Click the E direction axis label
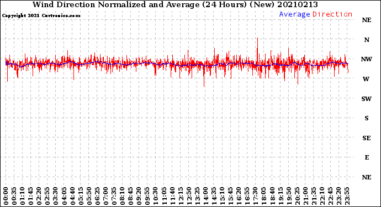The height and width of the screenshot is (207, 381). (367, 157)
